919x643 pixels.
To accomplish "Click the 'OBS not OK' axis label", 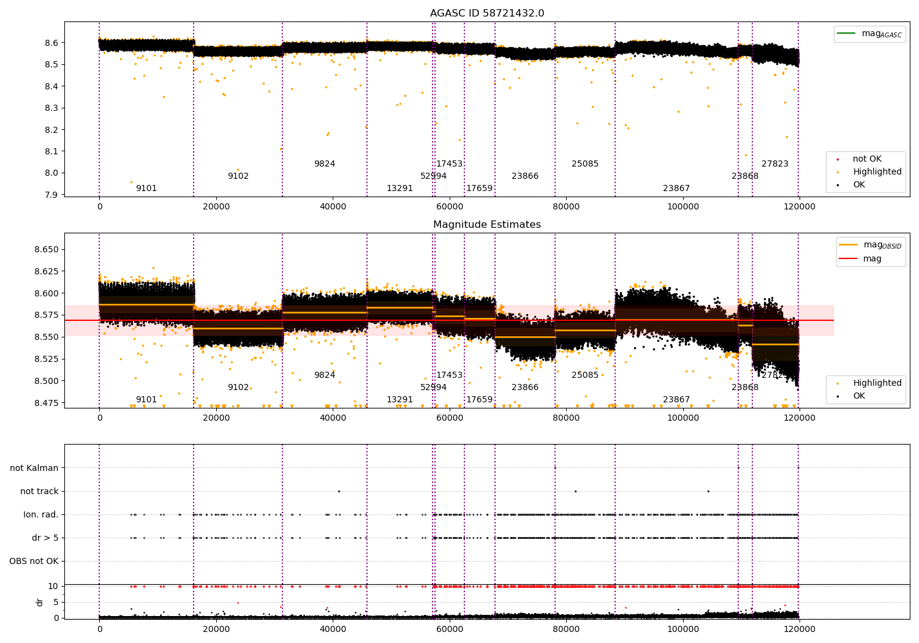I will point(34,562).
